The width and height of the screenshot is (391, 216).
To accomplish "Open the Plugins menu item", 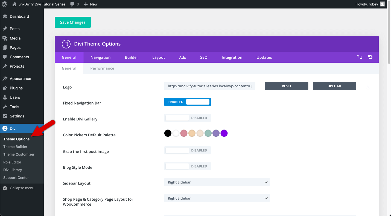I will (x=22, y=88).
